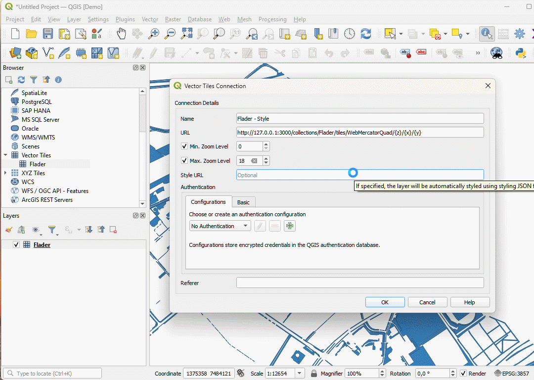Open the Project menu
Image resolution: width=534 pixels, height=380 pixels.
point(15,19)
